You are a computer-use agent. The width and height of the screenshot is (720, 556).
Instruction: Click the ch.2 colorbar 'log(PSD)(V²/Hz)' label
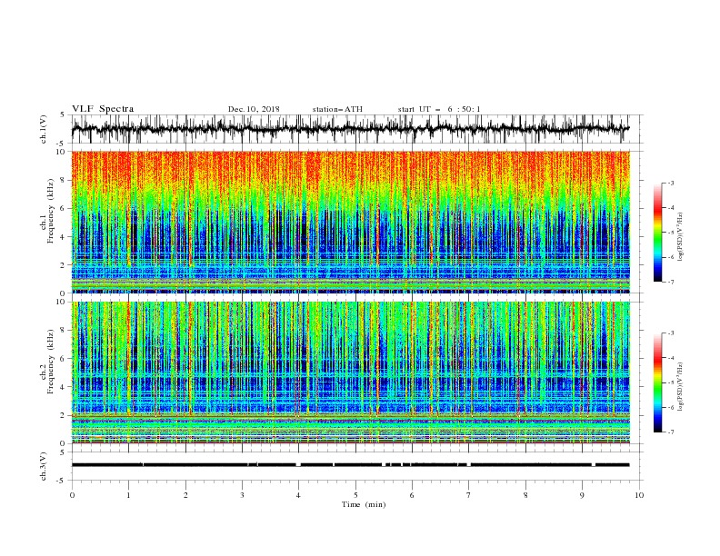[681, 387]
